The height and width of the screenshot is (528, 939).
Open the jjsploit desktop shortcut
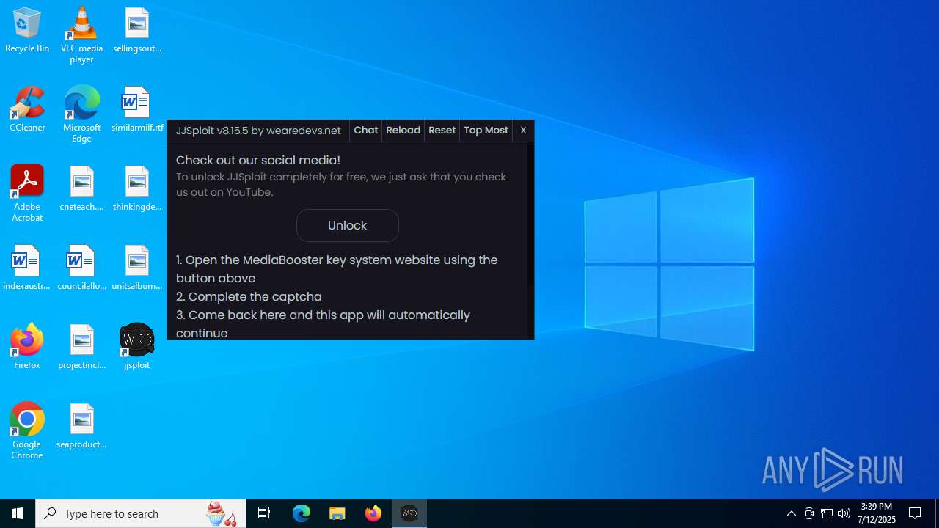point(137,346)
